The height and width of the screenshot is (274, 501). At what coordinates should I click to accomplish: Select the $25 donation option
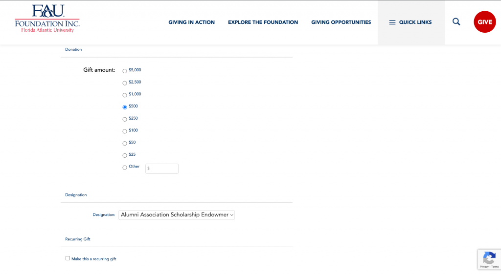[125, 155]
